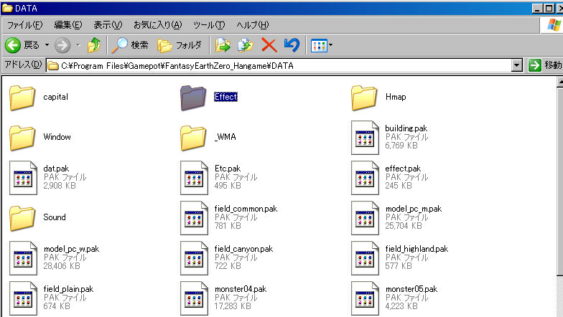563x317 pixels.
Task: Expand the address bar dropdown arrow
Action: point(517,66)
